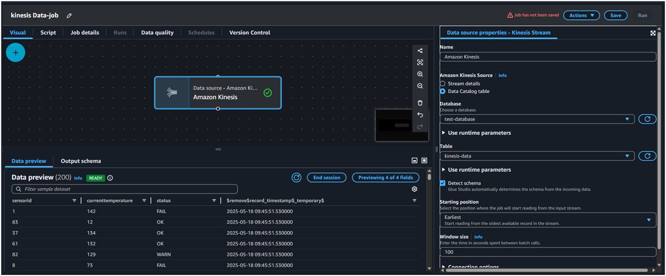Image resolution: width=666 pixels, height=276 pixels.
Task: Open the Job details tab
Action: 85,33
